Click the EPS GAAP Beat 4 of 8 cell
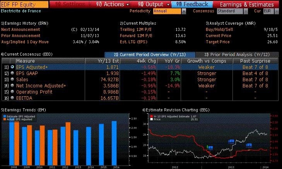282x169 pixels. (255, 73)
